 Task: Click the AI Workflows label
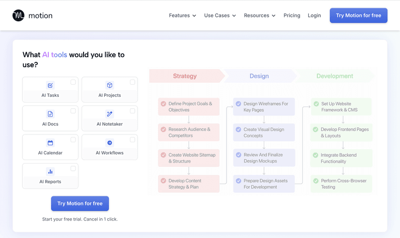coord(110,153)
